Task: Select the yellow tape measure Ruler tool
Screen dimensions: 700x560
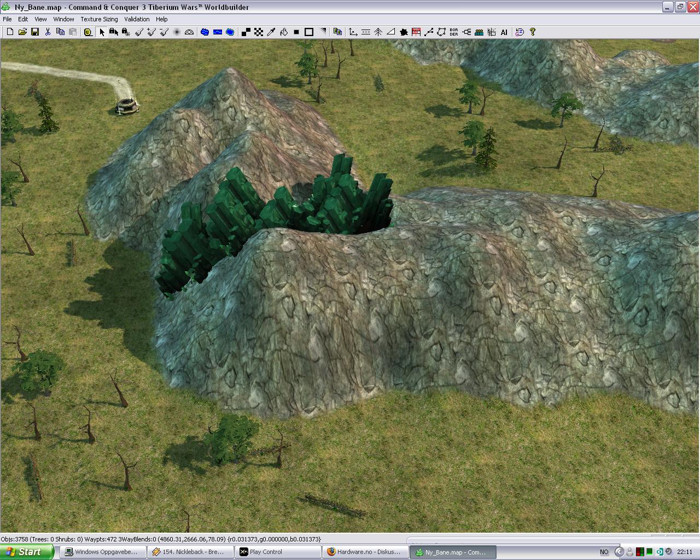Action: click(x=88, y=32)
